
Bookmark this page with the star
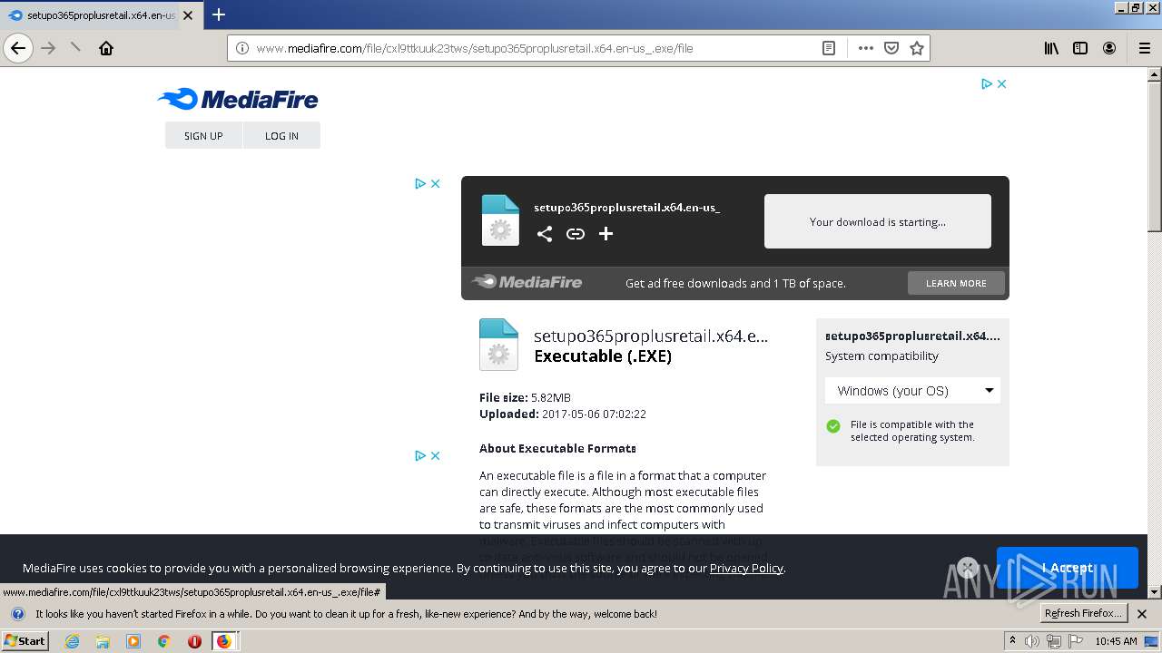(x=917, y=48)
